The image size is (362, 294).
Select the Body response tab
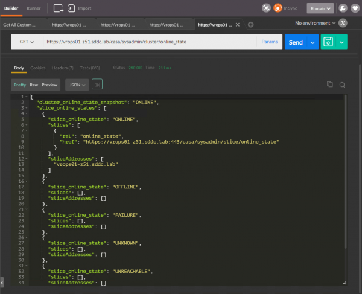[x=19, y=68]
